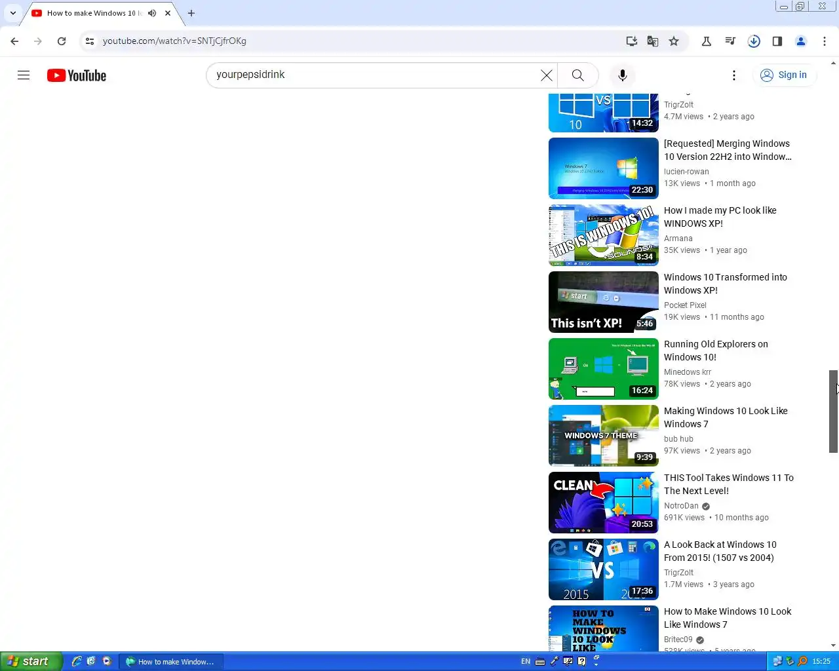
Task: Close the How to make Windows 10 tab
Action: pyautogui.click(x=168, y=13)
